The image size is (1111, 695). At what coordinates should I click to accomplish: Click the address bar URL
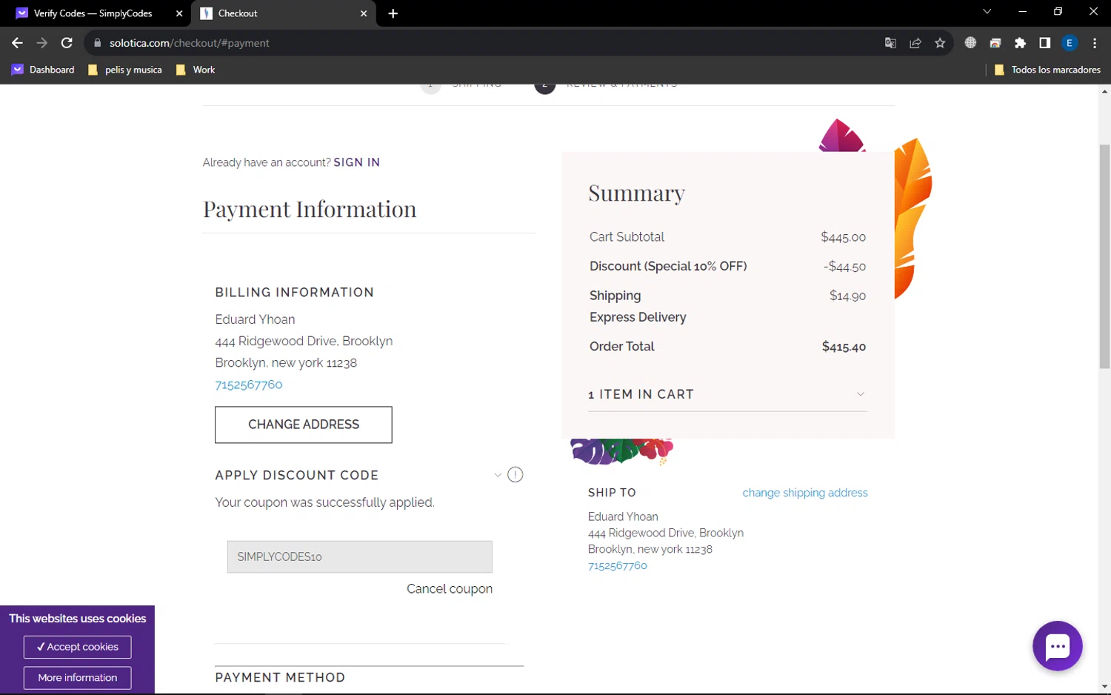pyautogui.click(x=190, y=43)
